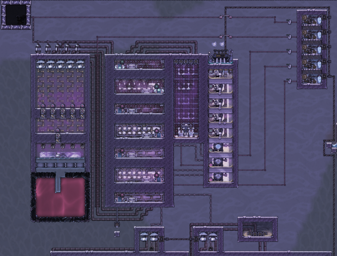Click the leftmost mechanized airlock in the five-door row
Screen dimensions: 337x256
(43, 113)
